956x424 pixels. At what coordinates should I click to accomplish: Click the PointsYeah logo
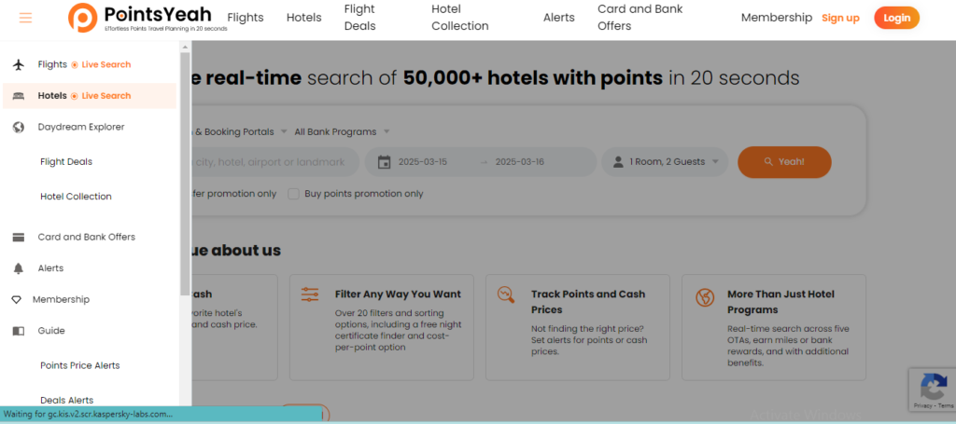coord(148,18)
